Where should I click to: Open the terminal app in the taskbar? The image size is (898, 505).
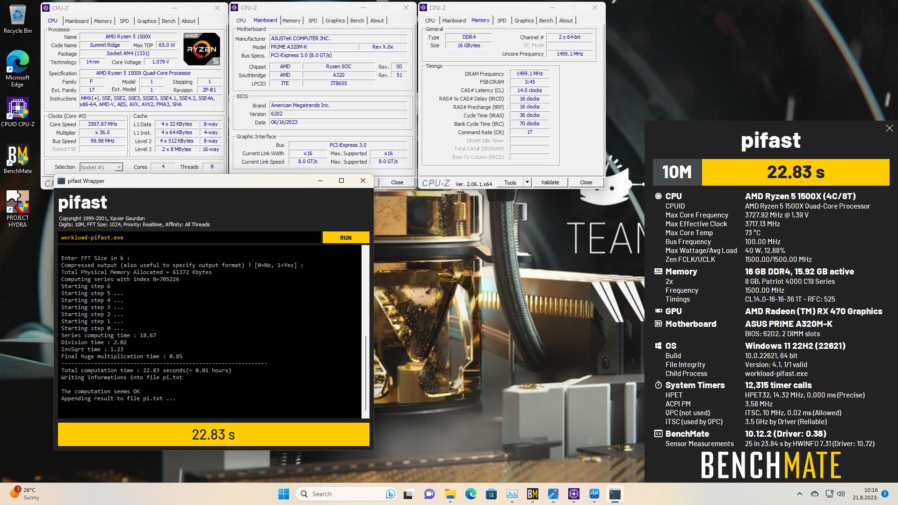(x=615, y=494)
